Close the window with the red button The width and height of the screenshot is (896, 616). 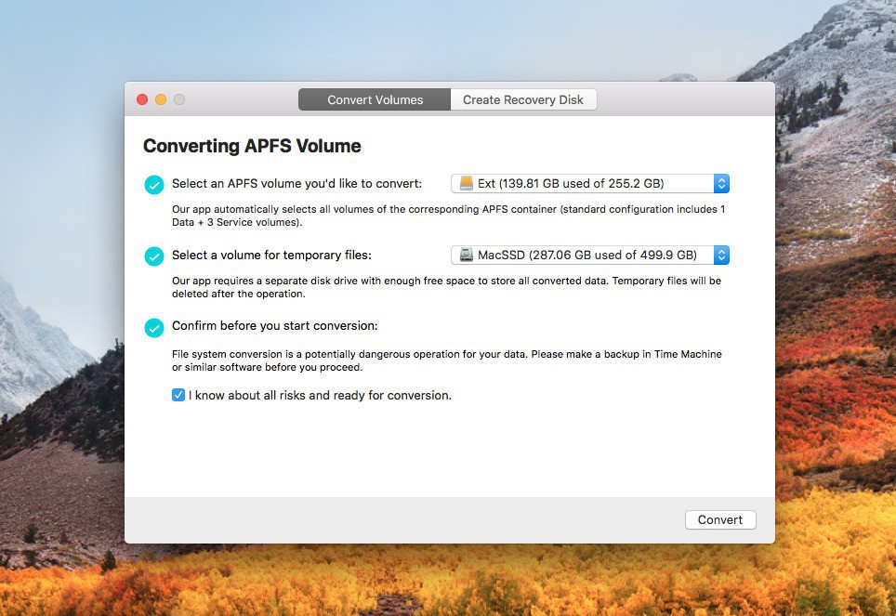click(x=142, y=99)
